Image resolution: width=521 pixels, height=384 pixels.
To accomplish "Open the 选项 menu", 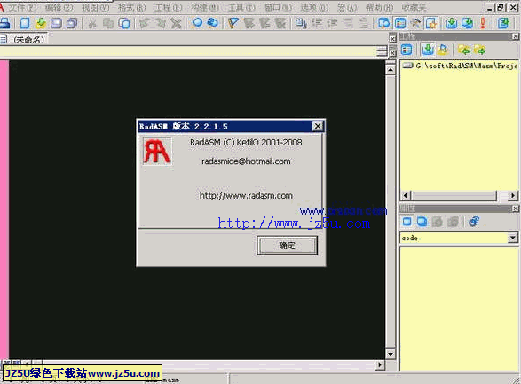I will (x=314, y=7).
